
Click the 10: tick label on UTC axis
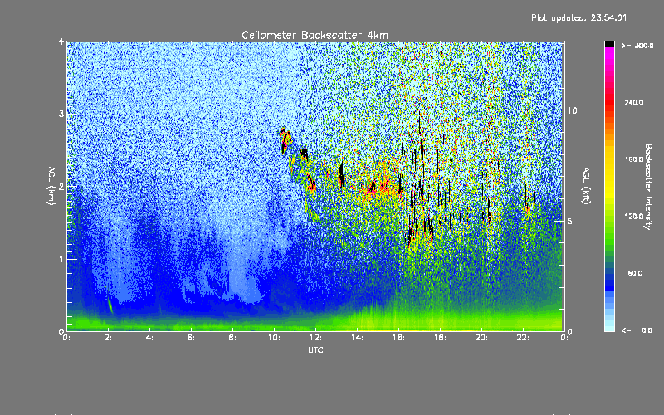click(x=275, y=338)
